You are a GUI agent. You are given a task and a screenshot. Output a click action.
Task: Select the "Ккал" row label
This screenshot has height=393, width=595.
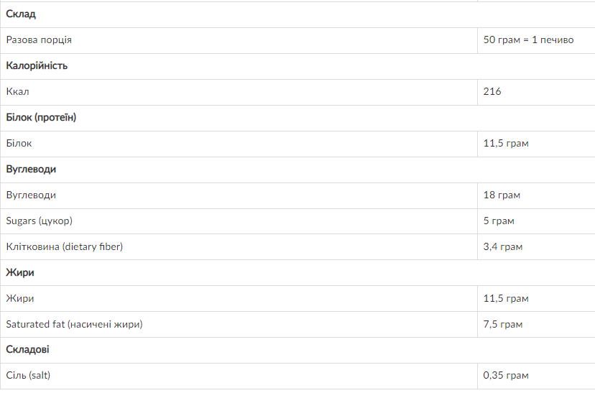tap(18, 92)
